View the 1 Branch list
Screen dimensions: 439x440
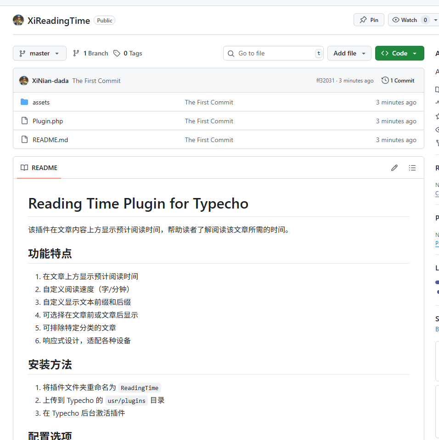(90, 53)
